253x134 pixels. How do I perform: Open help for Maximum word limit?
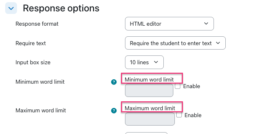point(114,111)
